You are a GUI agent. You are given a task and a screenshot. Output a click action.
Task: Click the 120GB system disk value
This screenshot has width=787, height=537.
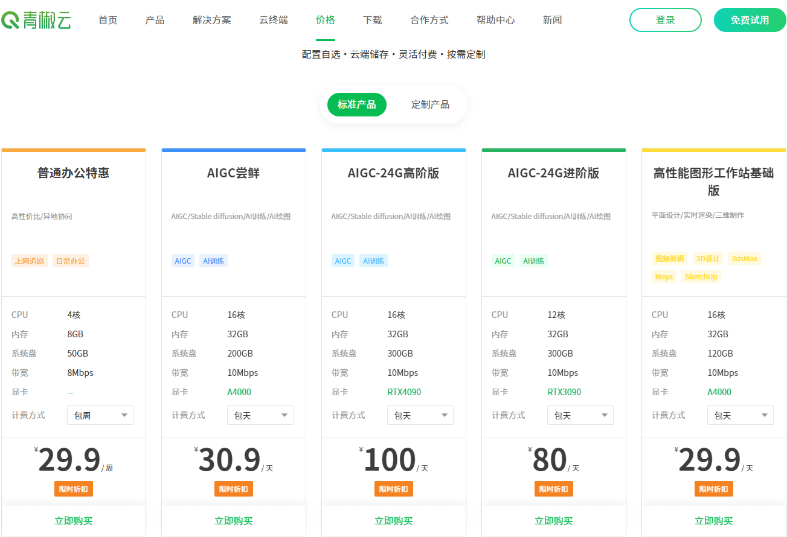[720, 354]
